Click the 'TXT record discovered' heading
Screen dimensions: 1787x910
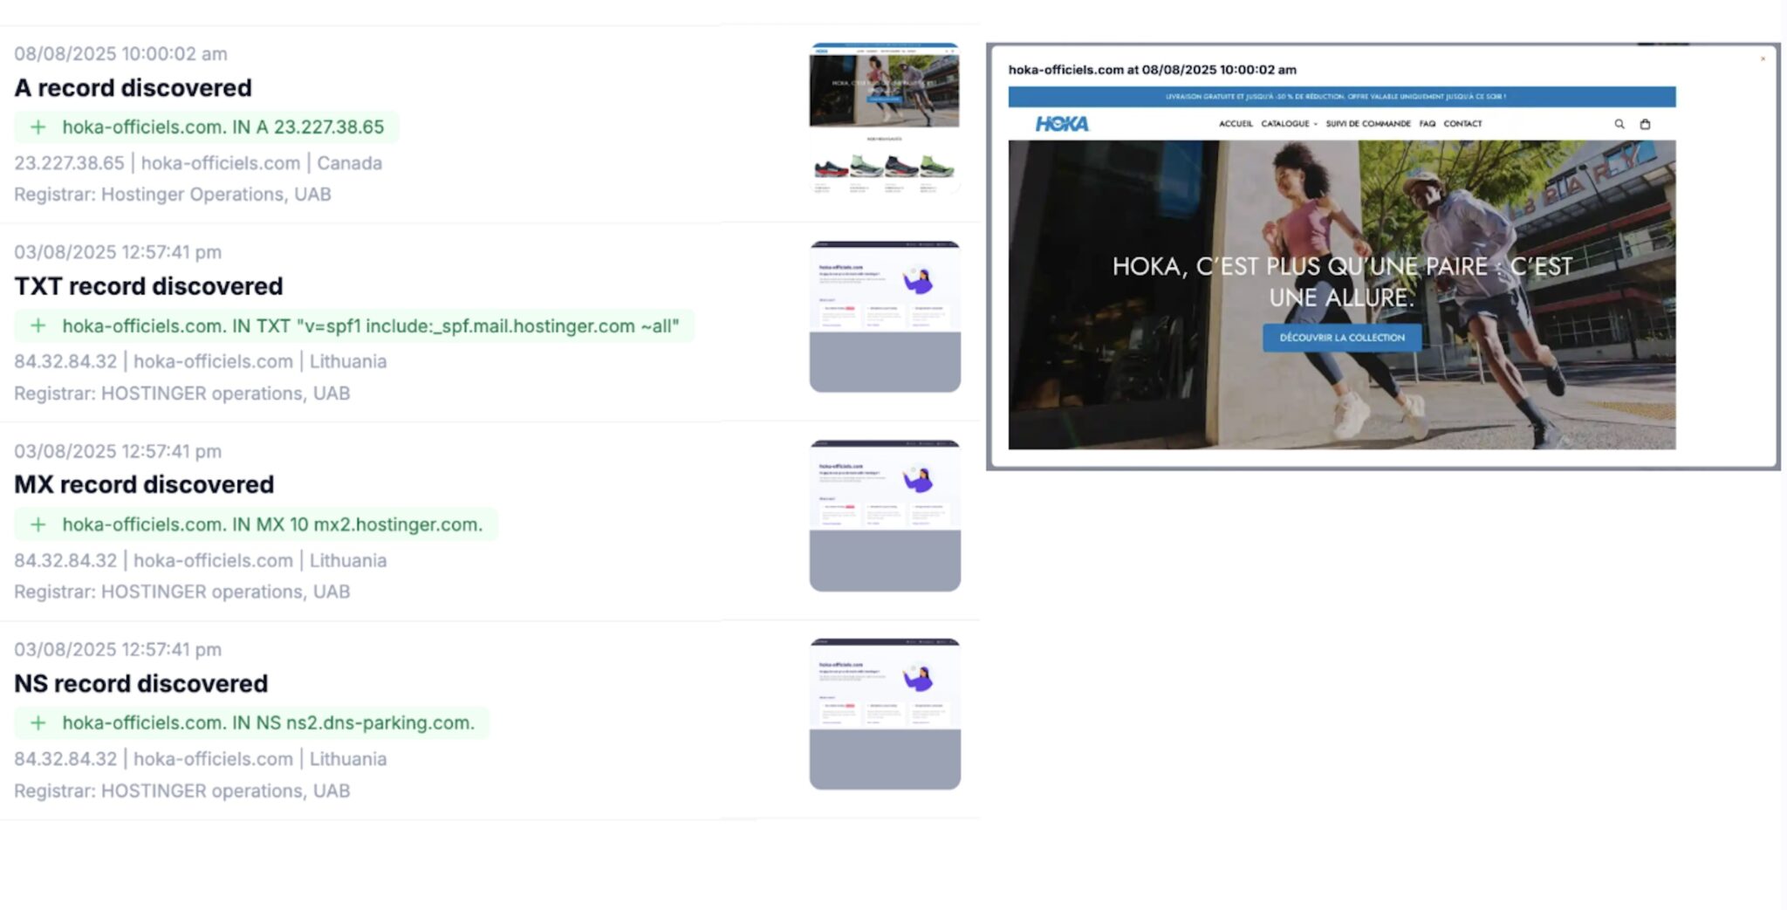[x=148, y=286]
